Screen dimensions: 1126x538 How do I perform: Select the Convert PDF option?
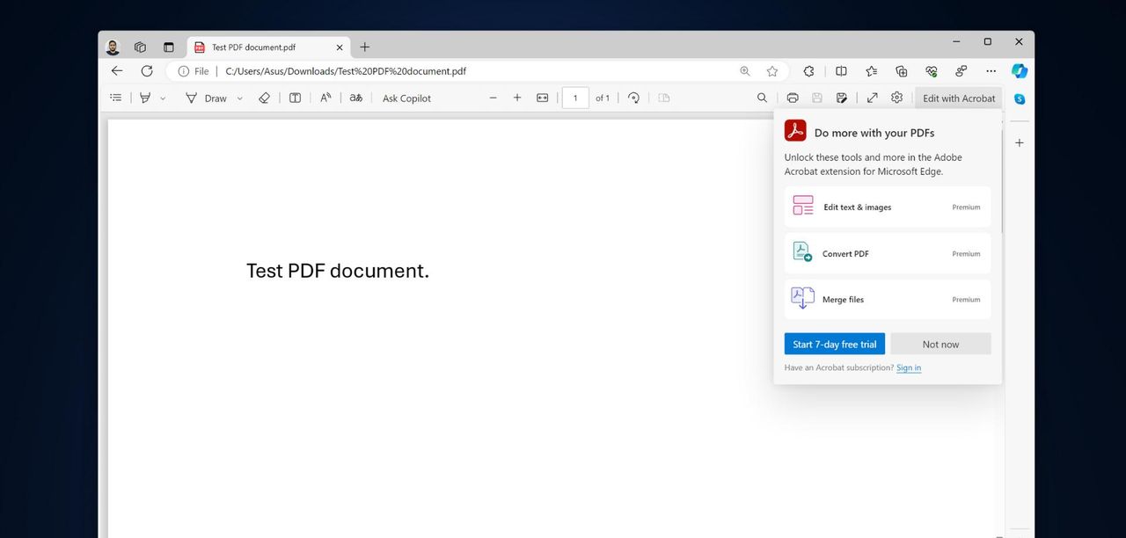888,253
